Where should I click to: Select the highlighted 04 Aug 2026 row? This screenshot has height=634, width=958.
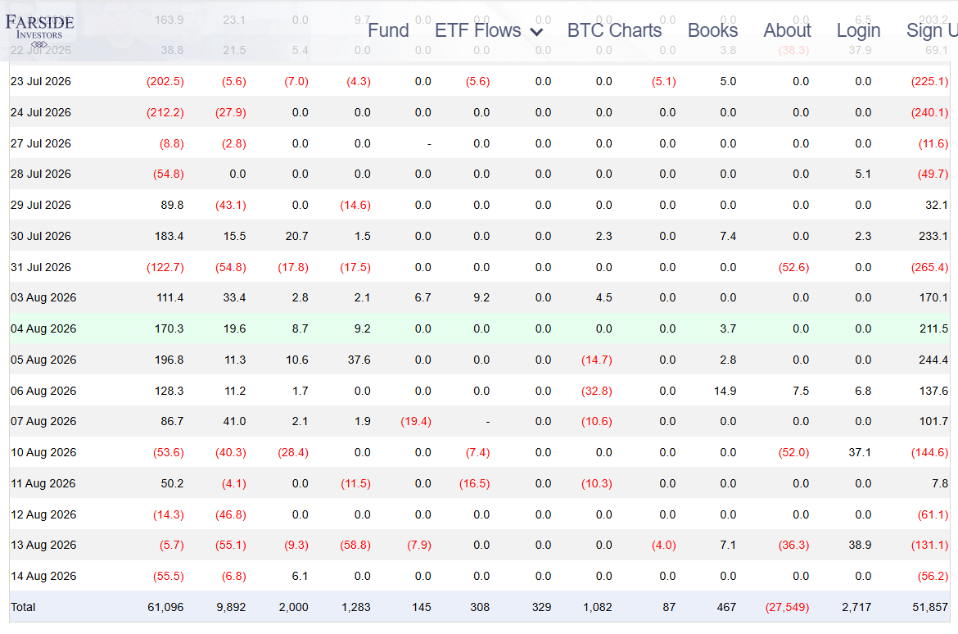coord(480,328)
